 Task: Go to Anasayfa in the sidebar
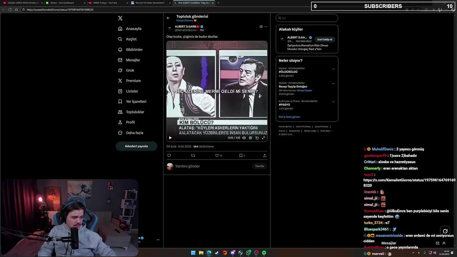pos(130,29)
